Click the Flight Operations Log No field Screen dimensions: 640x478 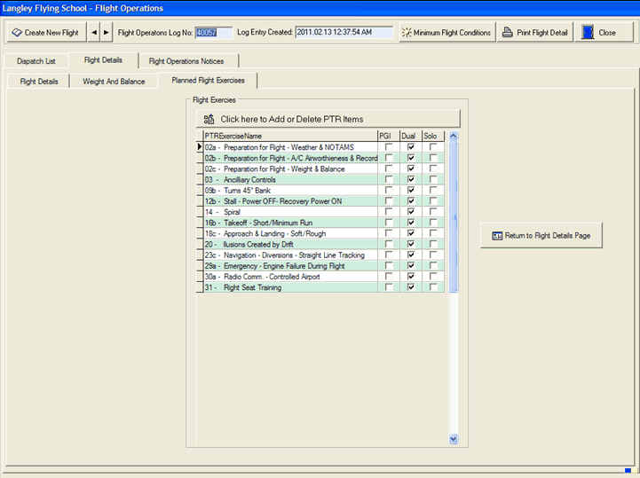pyautogui.click(x=213, y=33)
